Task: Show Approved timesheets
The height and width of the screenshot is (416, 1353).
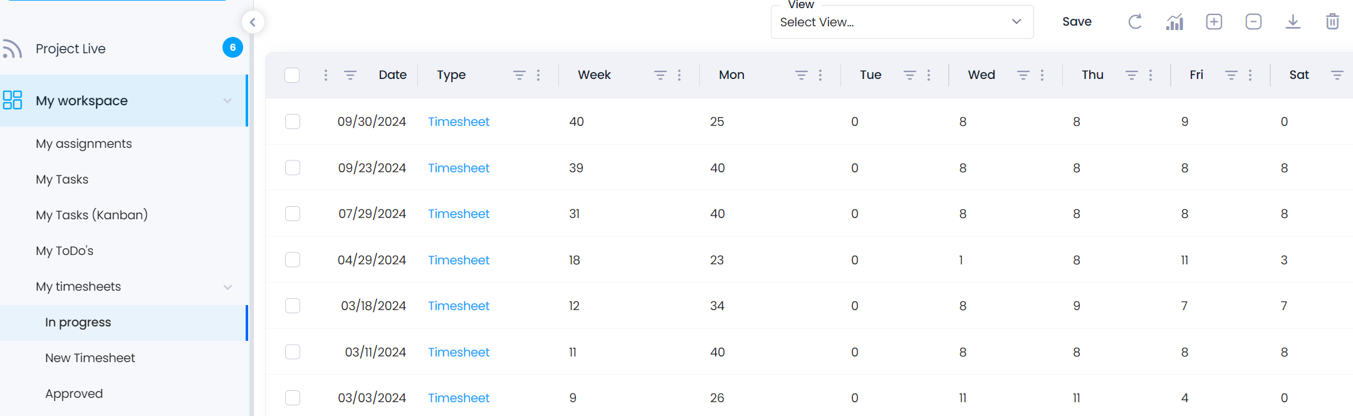Action: (74, 393)
